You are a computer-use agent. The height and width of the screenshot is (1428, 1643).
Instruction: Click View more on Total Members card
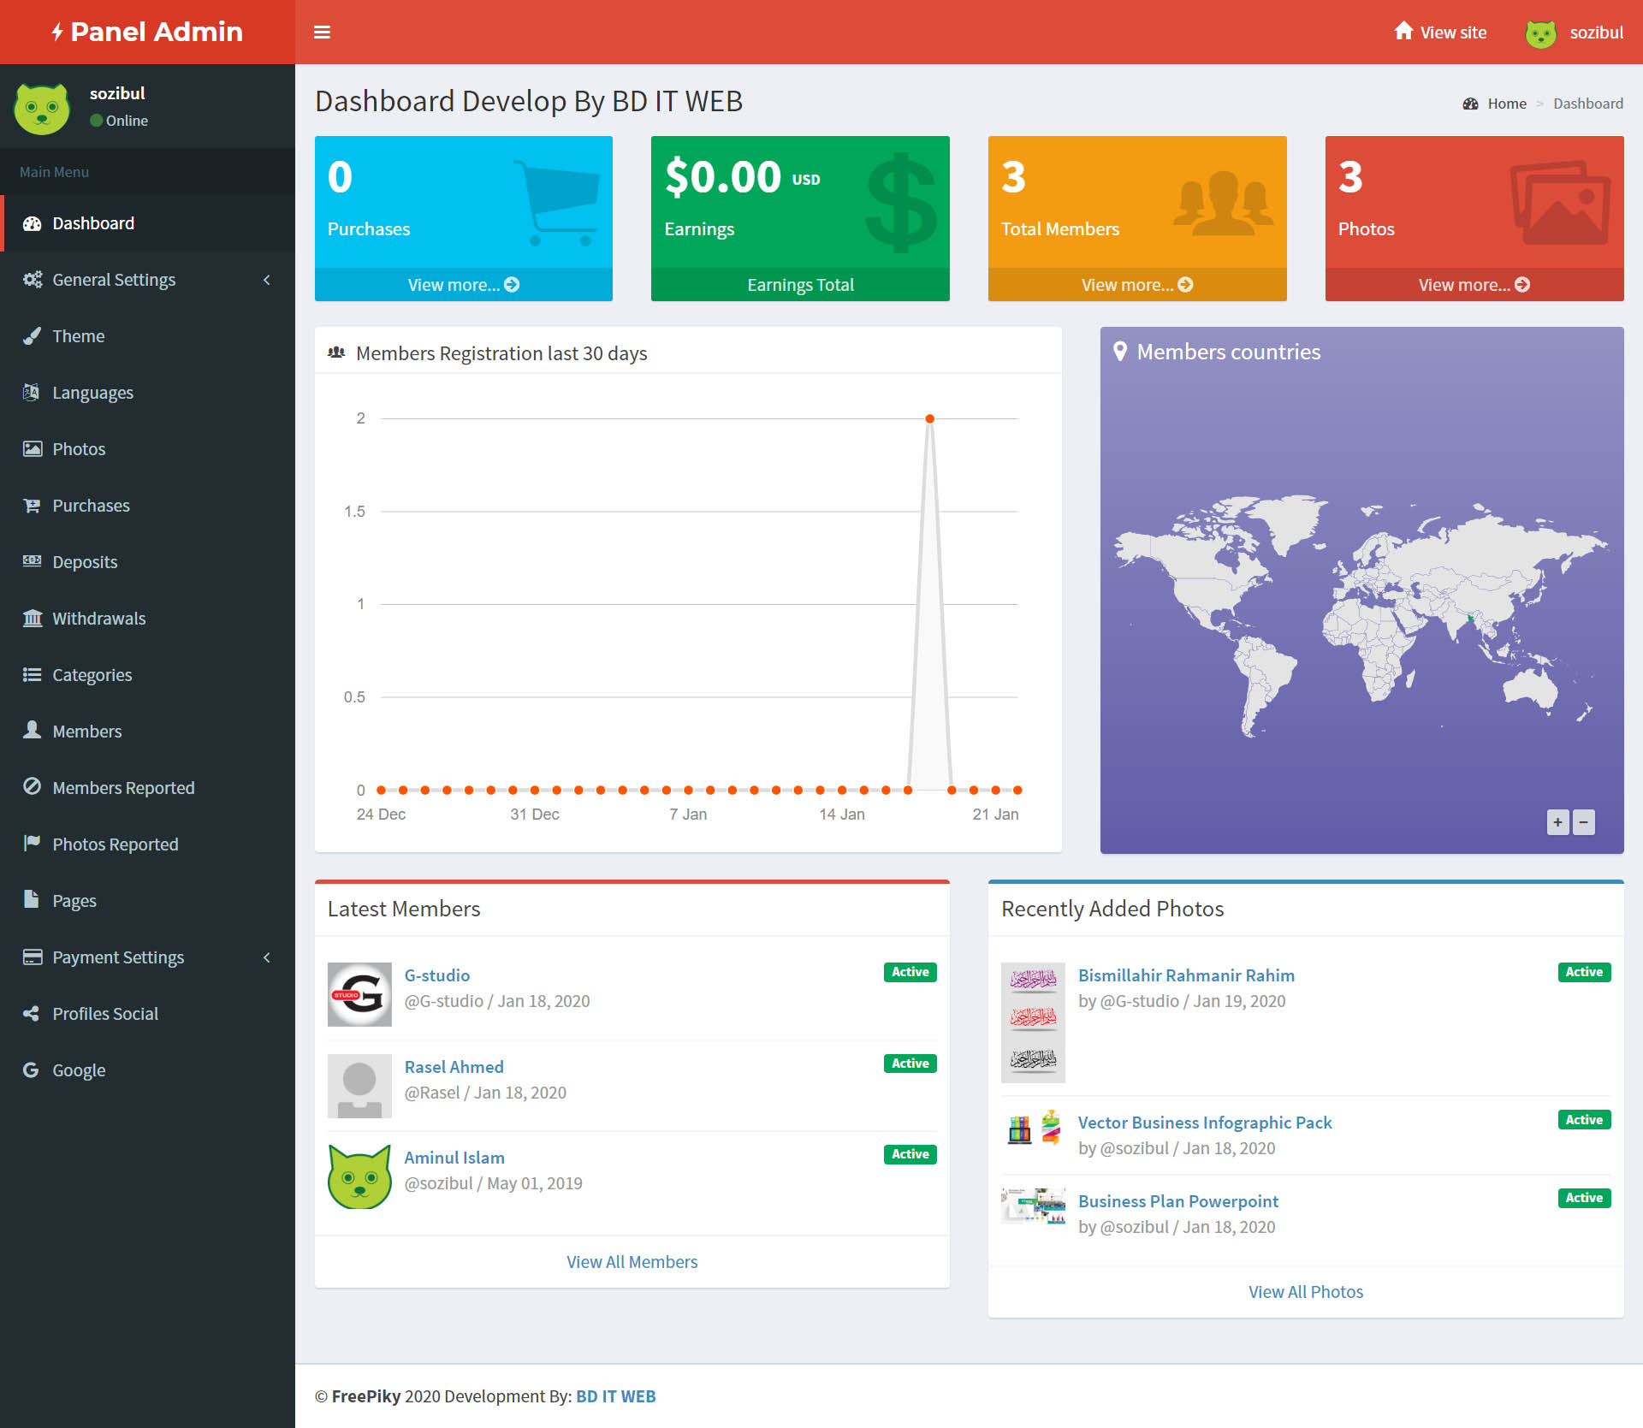click(1136, 285)
